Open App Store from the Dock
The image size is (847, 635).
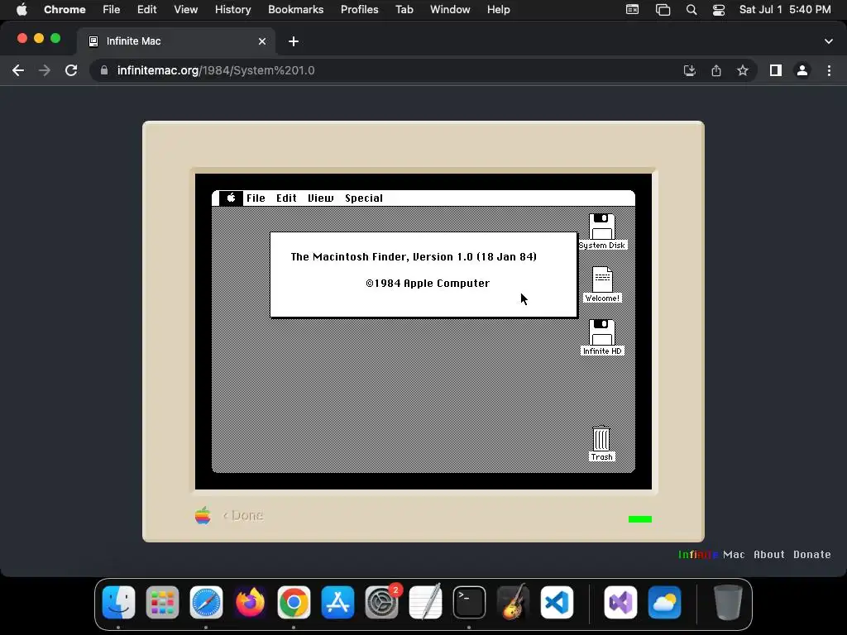(337, 602)
